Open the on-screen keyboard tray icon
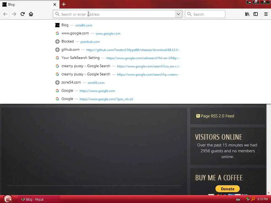271x203 pixels. click(x=238, y=200)
